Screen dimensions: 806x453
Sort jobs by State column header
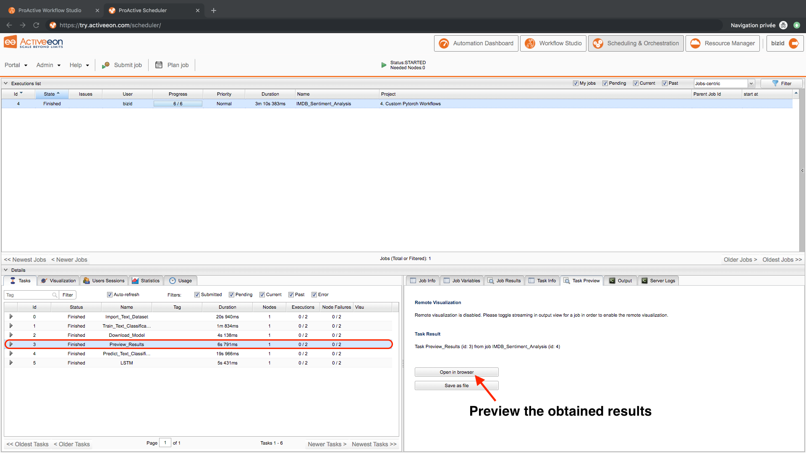pos(52,94)
